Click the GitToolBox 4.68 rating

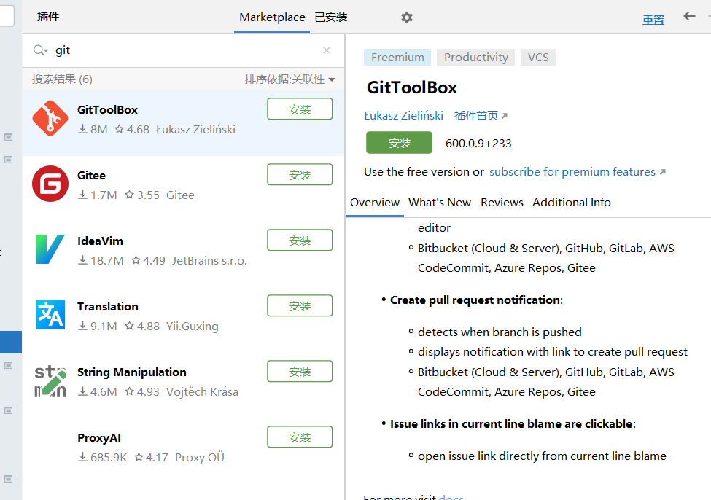[132, 129]
